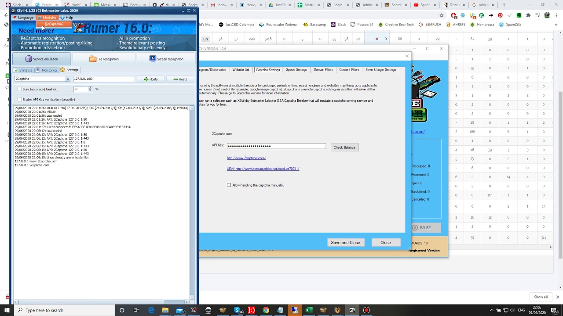563x316 pixels.
Task: Adjust the accuracy threshold percent stepper
Action: coord(90,89)
